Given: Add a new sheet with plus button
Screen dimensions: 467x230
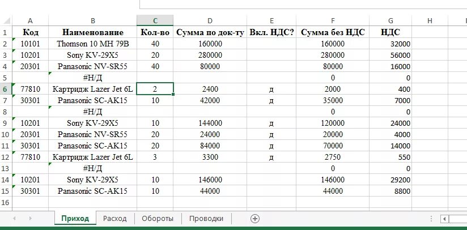Looking at the screenshot, I should [x=255, y=219].
